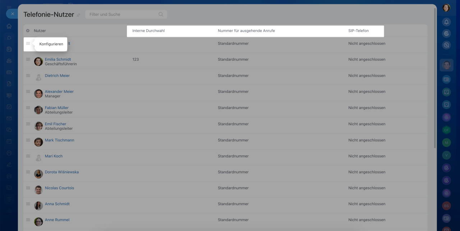460x231 pixels.
Task: Open the M chat avatar in right panel
Action: point(446,142)
